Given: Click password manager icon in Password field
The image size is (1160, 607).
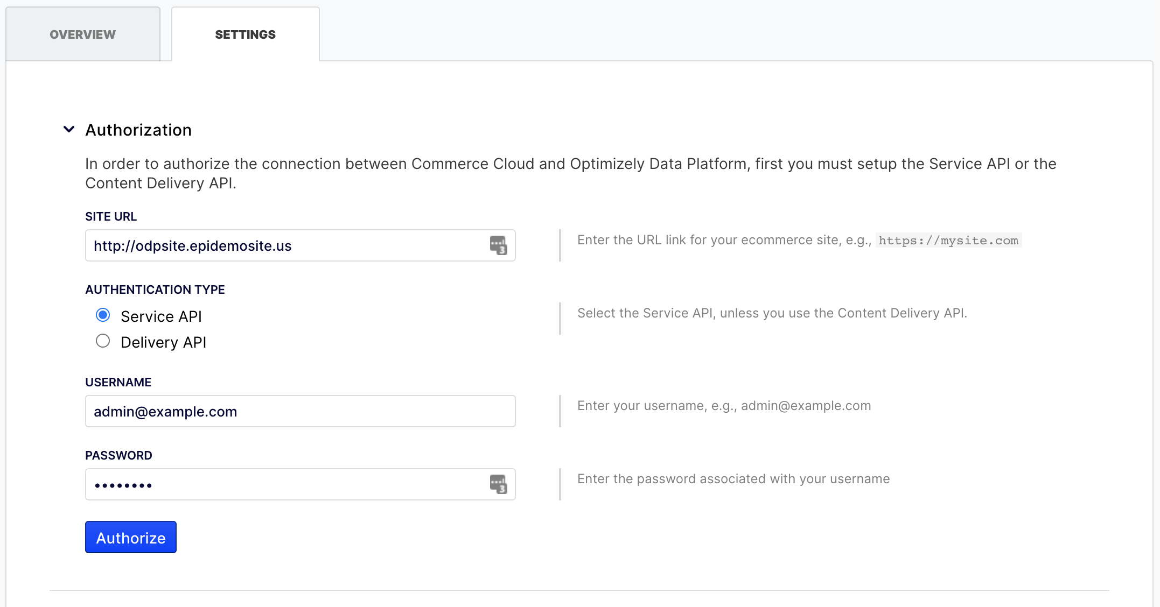Looking at the screenshot, I should click(498, 484).
